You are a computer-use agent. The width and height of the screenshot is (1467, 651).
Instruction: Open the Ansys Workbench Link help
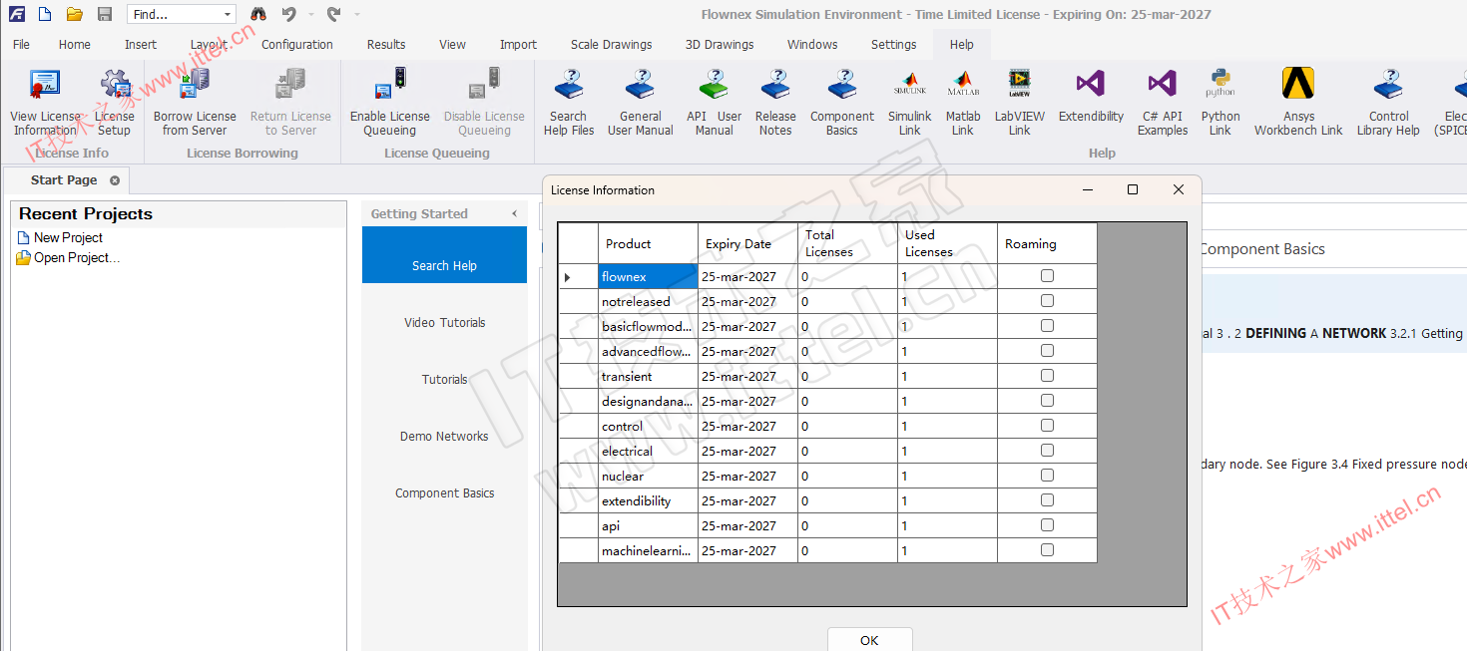(1298, 103)
